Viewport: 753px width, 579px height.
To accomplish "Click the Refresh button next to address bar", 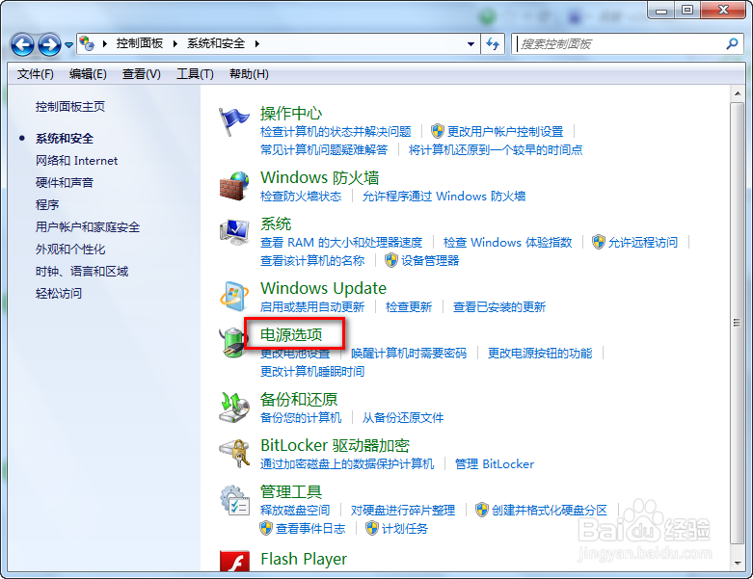I will [x=493, y=44].
